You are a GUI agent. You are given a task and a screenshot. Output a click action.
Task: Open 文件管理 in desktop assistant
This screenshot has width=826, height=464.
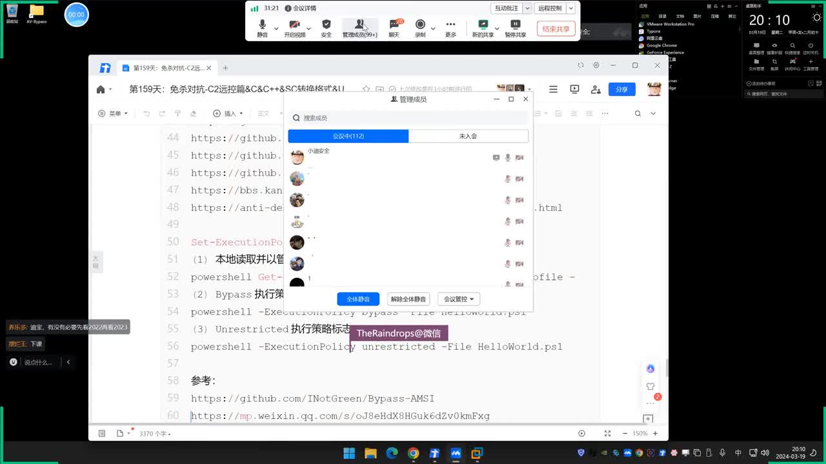[756, 64]
